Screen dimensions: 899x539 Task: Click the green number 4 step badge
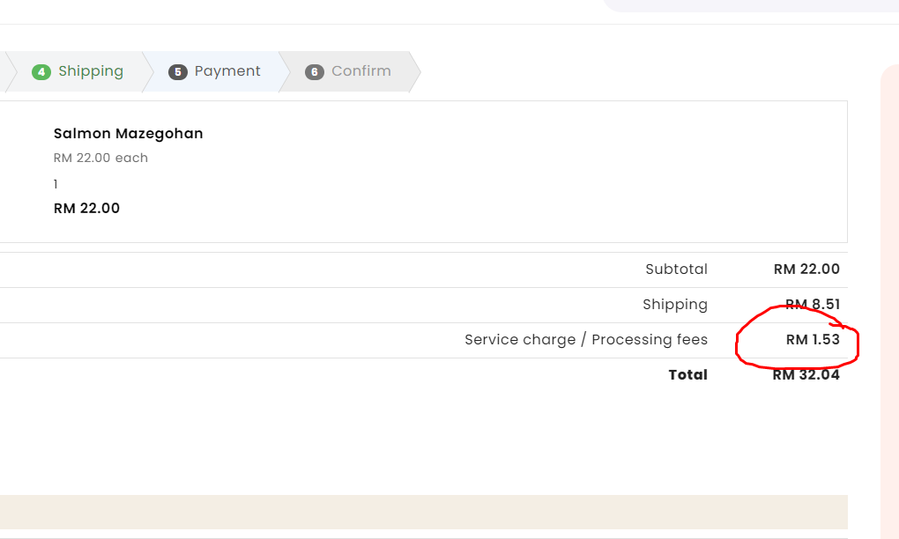click(x=41, y=72)
